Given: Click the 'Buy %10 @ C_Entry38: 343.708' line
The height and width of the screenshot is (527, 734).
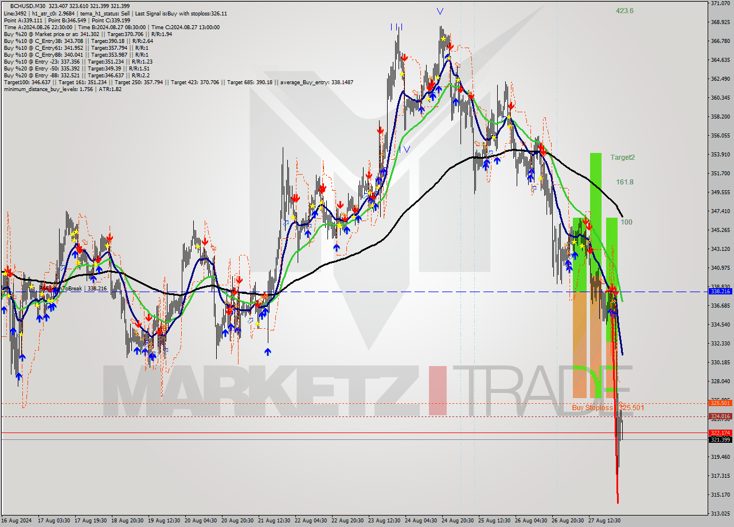Looking at the screenshot, I should (77, 41).
